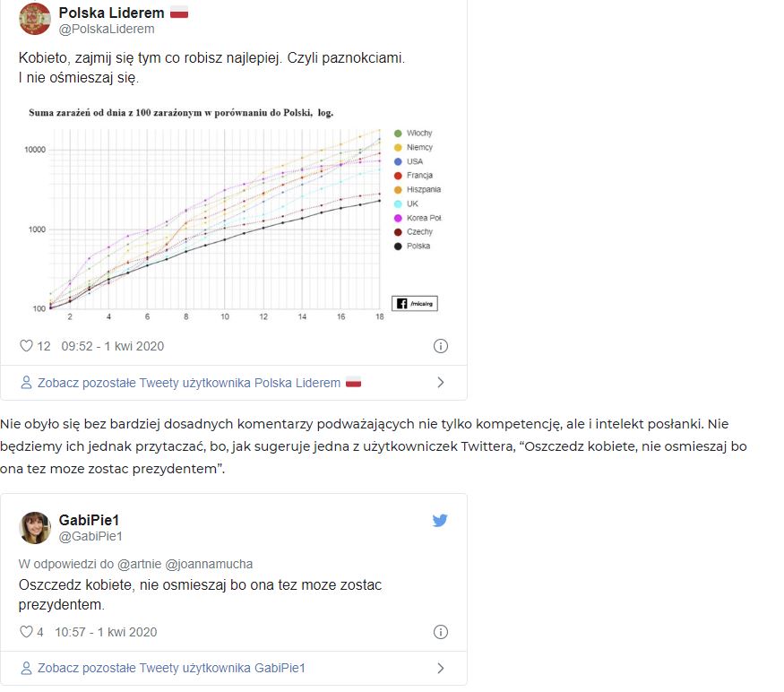Click the 09:52 - 1 kwi 2020 timestamp
The image size is (784, 692).
pos(113,346)
